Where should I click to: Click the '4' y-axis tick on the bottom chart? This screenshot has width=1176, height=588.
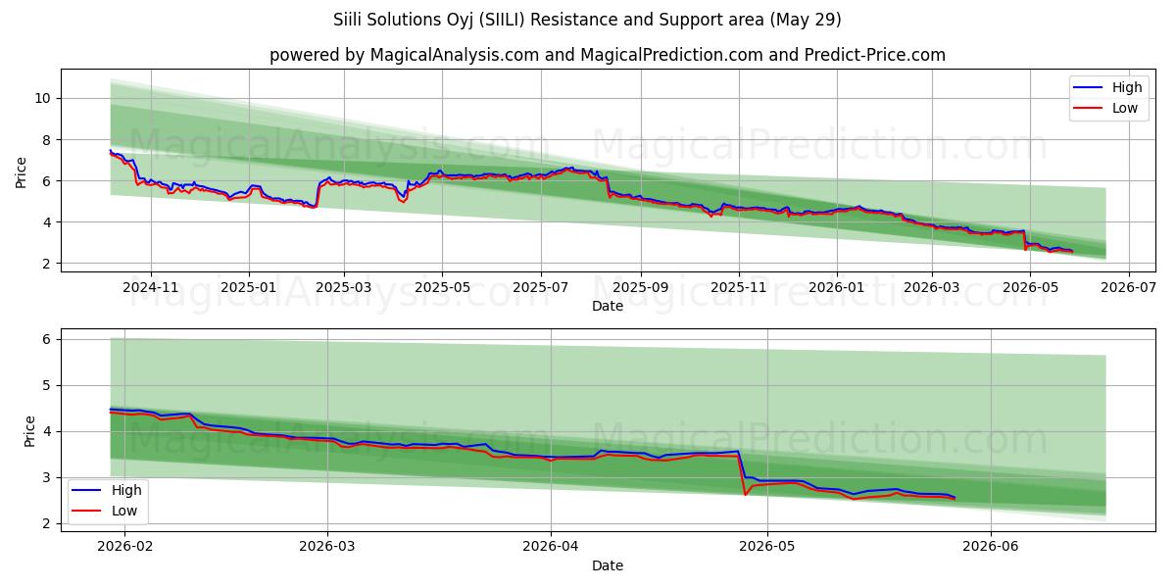coord(48,431)
